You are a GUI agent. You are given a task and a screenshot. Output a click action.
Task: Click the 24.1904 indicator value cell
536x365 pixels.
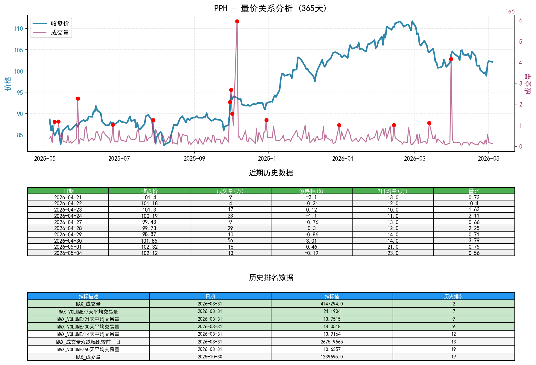[x=332, y=311]
